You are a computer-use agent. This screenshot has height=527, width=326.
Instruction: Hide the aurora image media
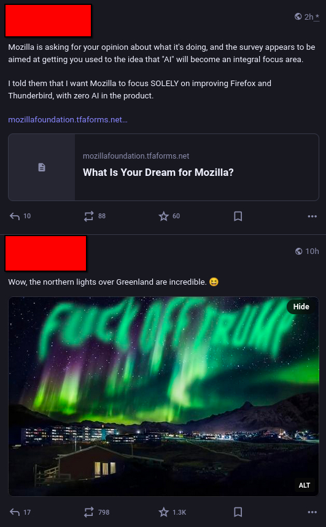pos(301,306)
